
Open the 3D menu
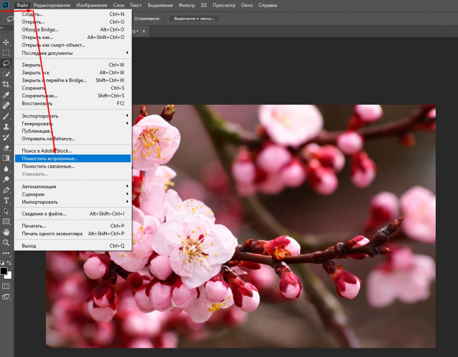pyautogui.click(x=204, y=5)
